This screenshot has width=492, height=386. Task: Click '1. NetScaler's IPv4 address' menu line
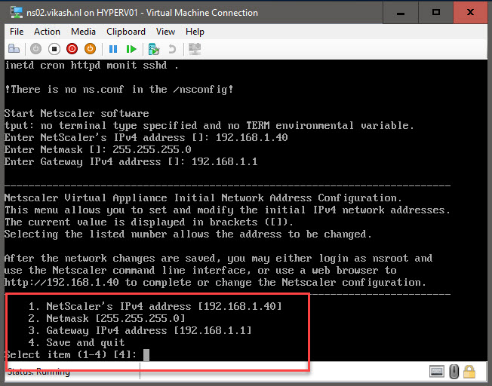[155, 306]
